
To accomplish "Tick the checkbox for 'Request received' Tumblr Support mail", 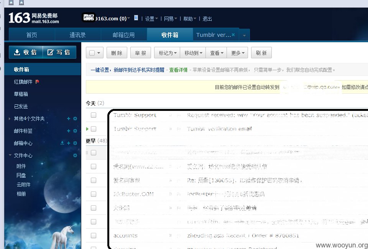I will tap(94, 115).
